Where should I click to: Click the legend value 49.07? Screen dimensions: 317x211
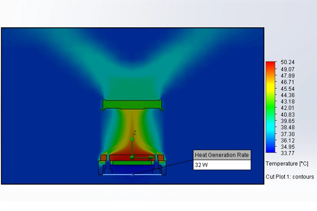tap(288, 69)
